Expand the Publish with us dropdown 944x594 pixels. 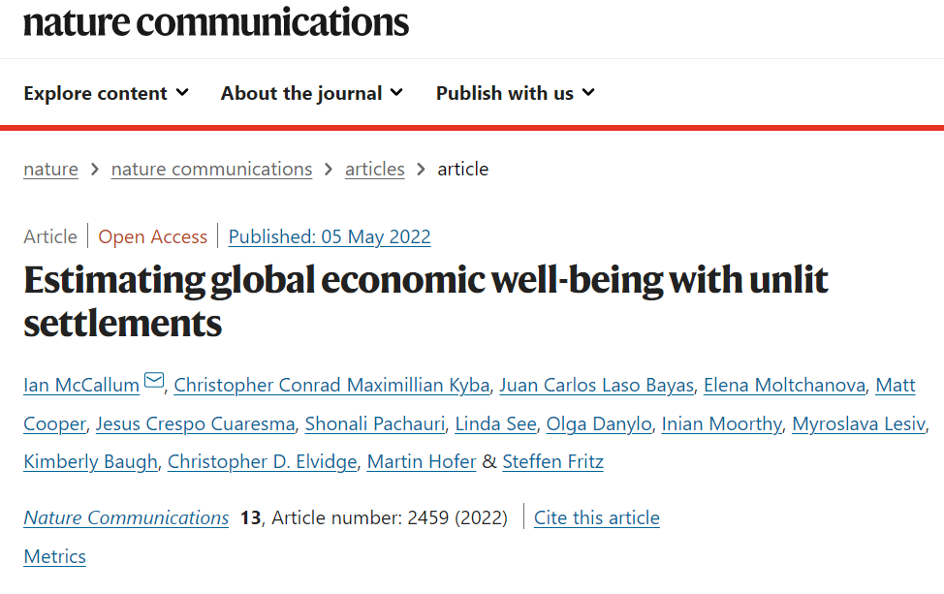[x=516, y=93]
